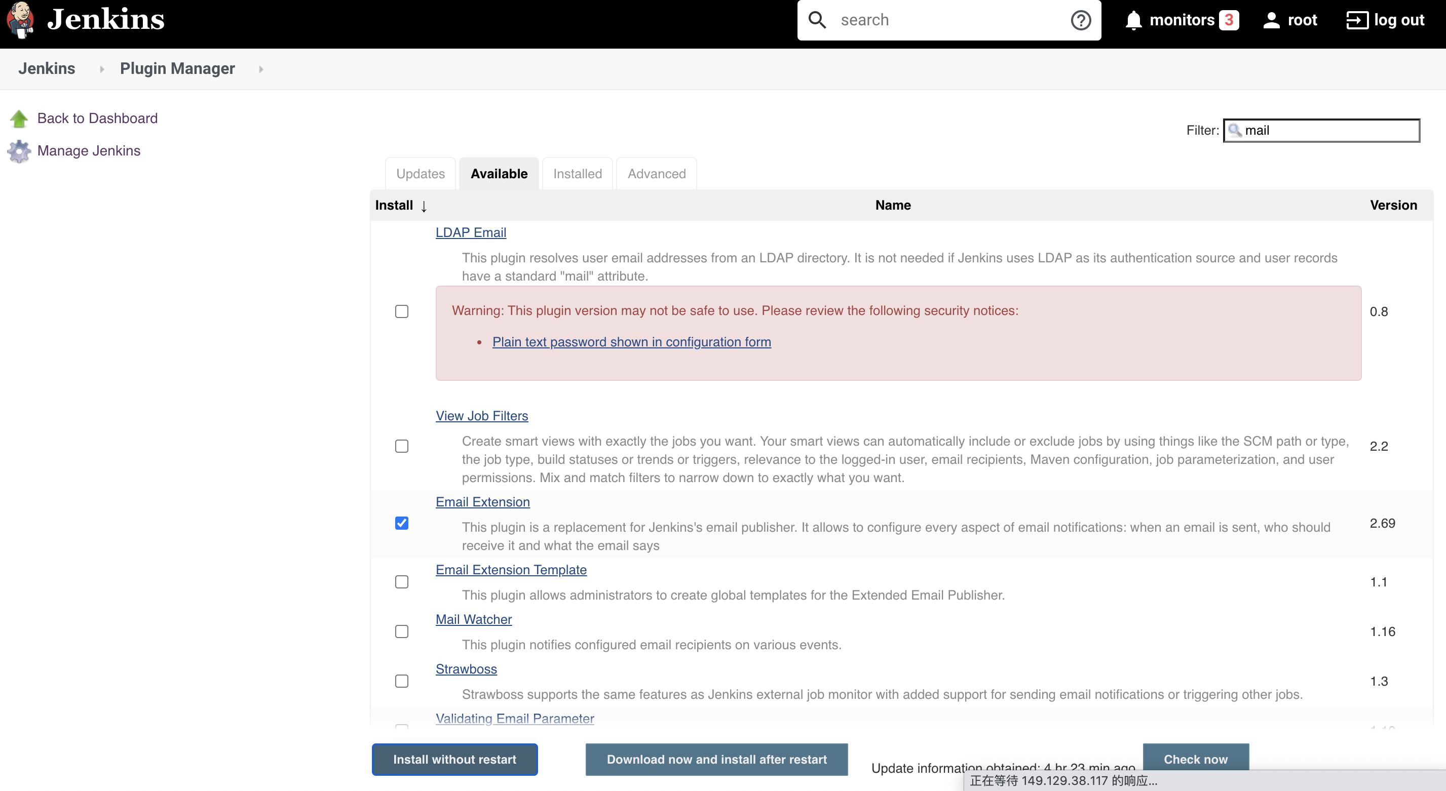Switch to the Installed tab
Screen dimensions: 1446x791
[577, 174]
